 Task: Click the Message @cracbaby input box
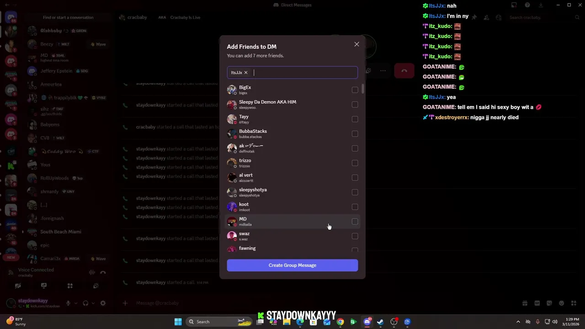[x=320, y=303]
